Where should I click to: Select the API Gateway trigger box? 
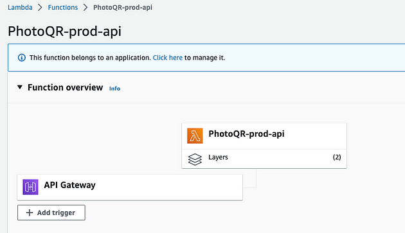tap(130, 187)
